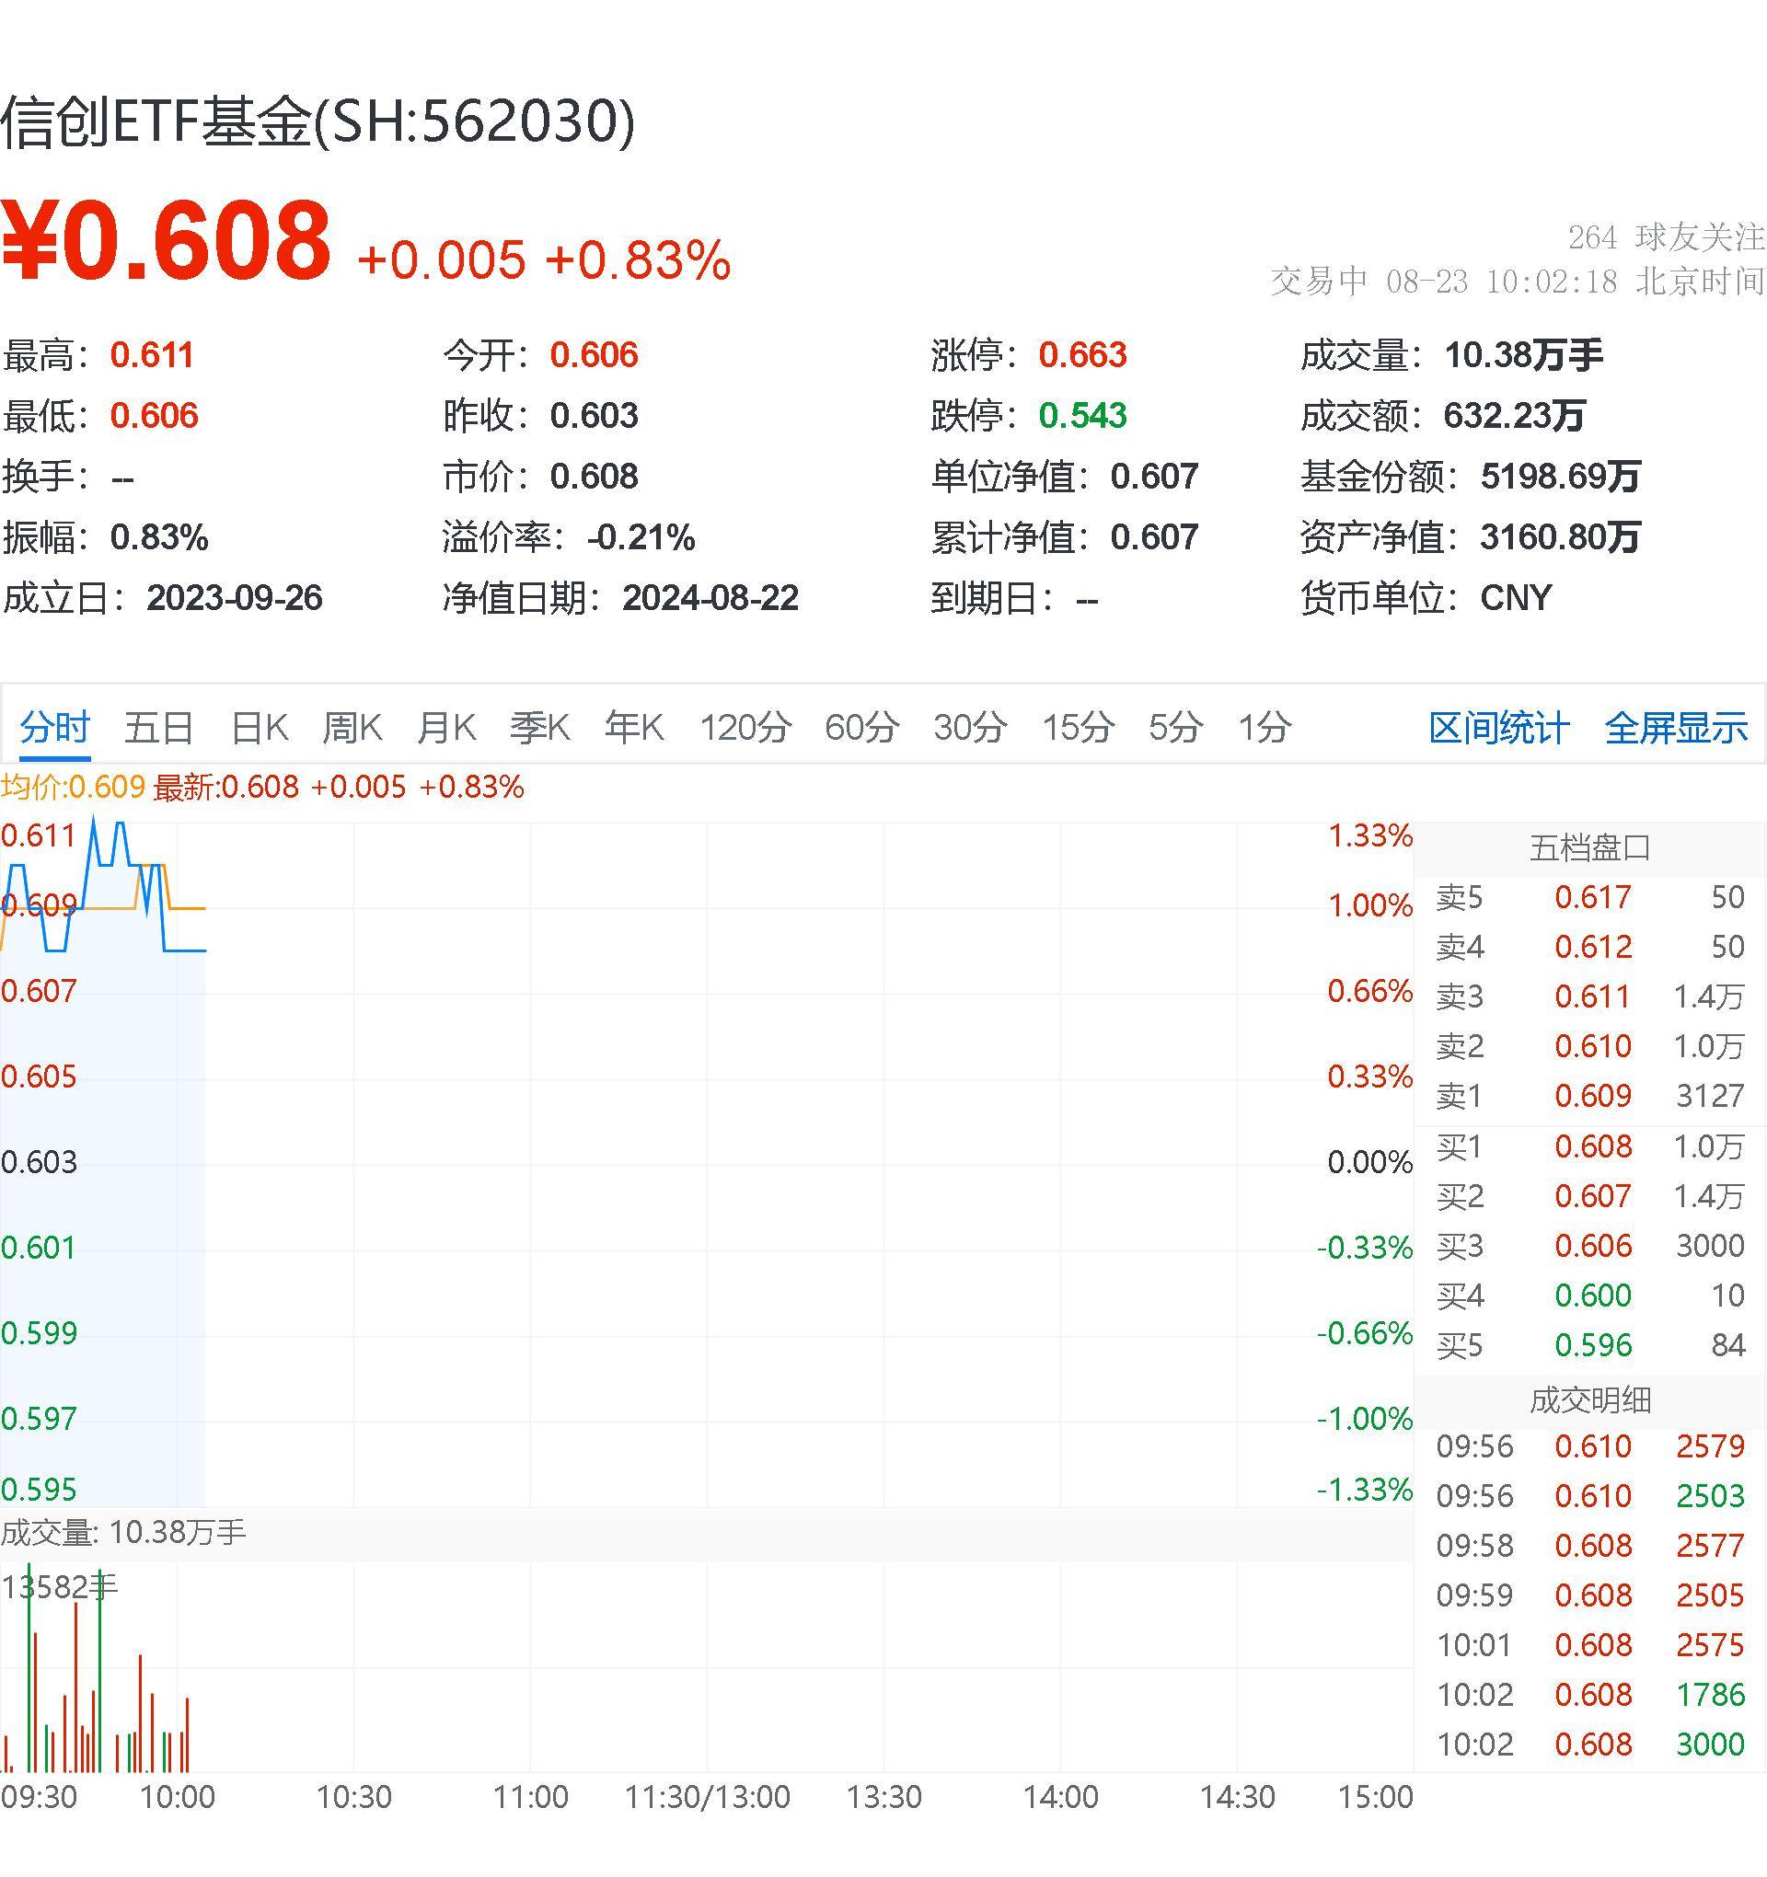Image resolution: width=1767 pixels, height=1877 pixels.
Task: Switch to 5分 interval chart
Action: pos(1177,727)
